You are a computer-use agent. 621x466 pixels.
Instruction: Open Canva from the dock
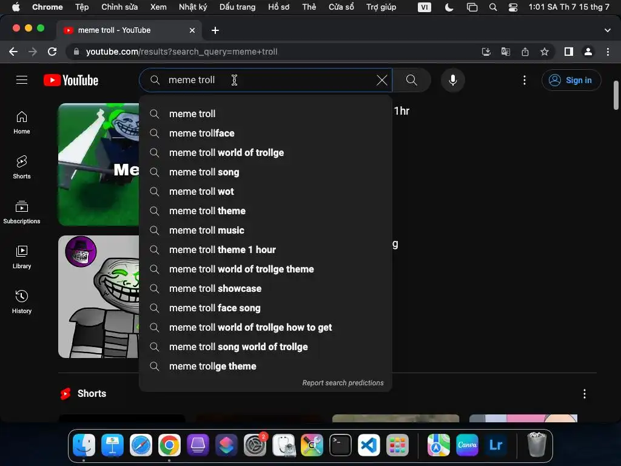tap(467, 445)
